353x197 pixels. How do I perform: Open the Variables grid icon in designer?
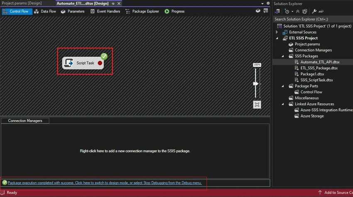point(266,11)
